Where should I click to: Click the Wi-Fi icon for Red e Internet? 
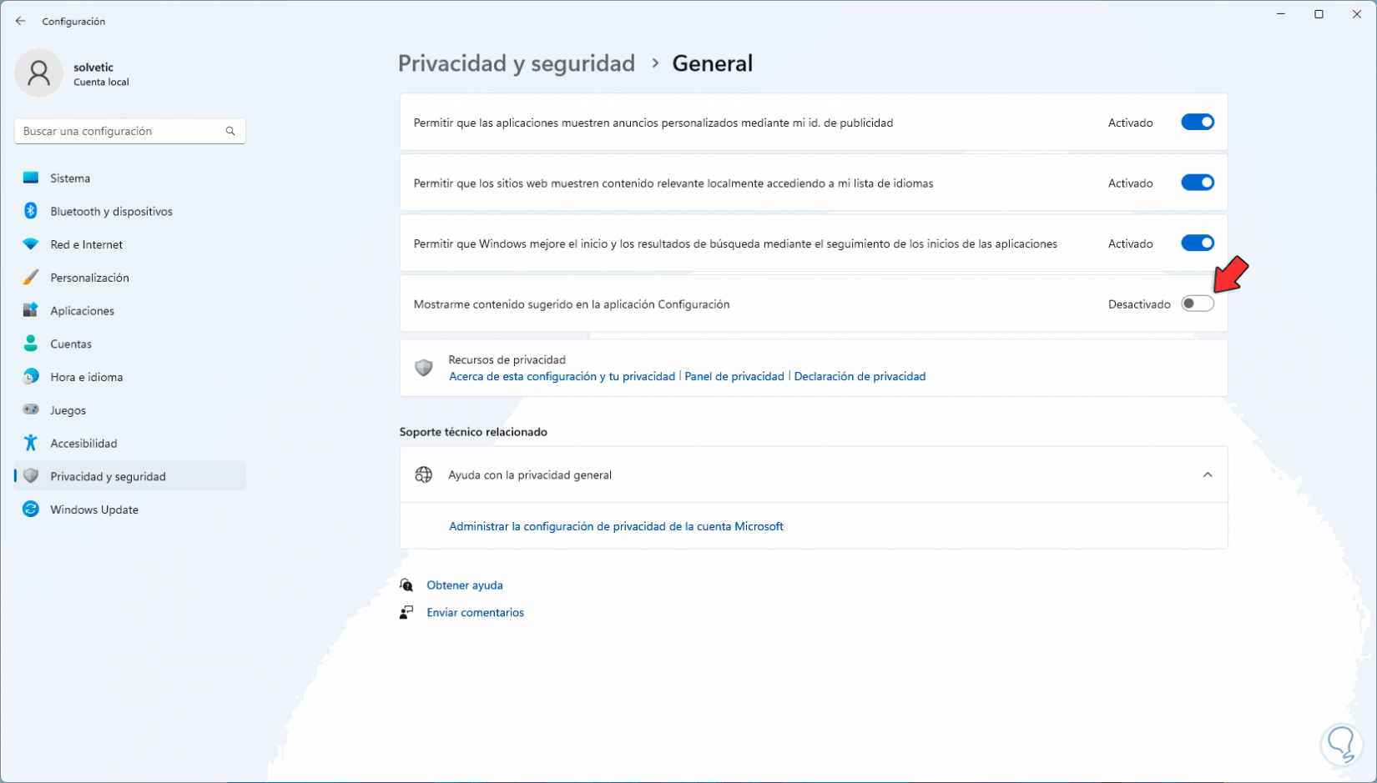[31, 244]
